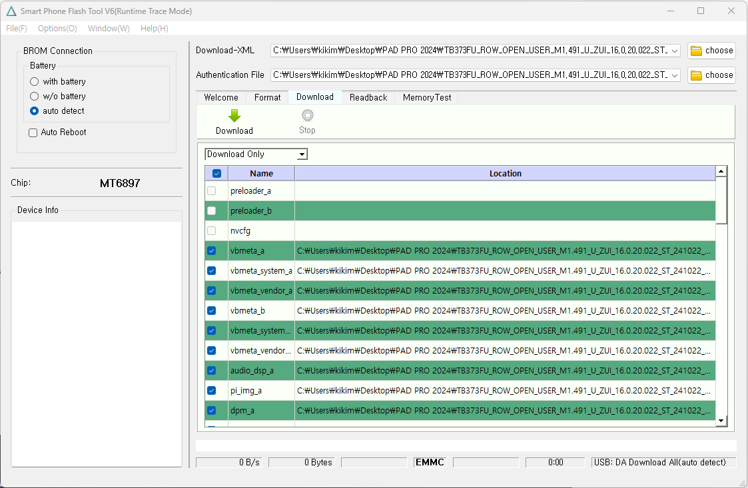Click the folder icon next to Download-XML choose
This screenshot has height=488, width=748.
(x=697, y=51)
